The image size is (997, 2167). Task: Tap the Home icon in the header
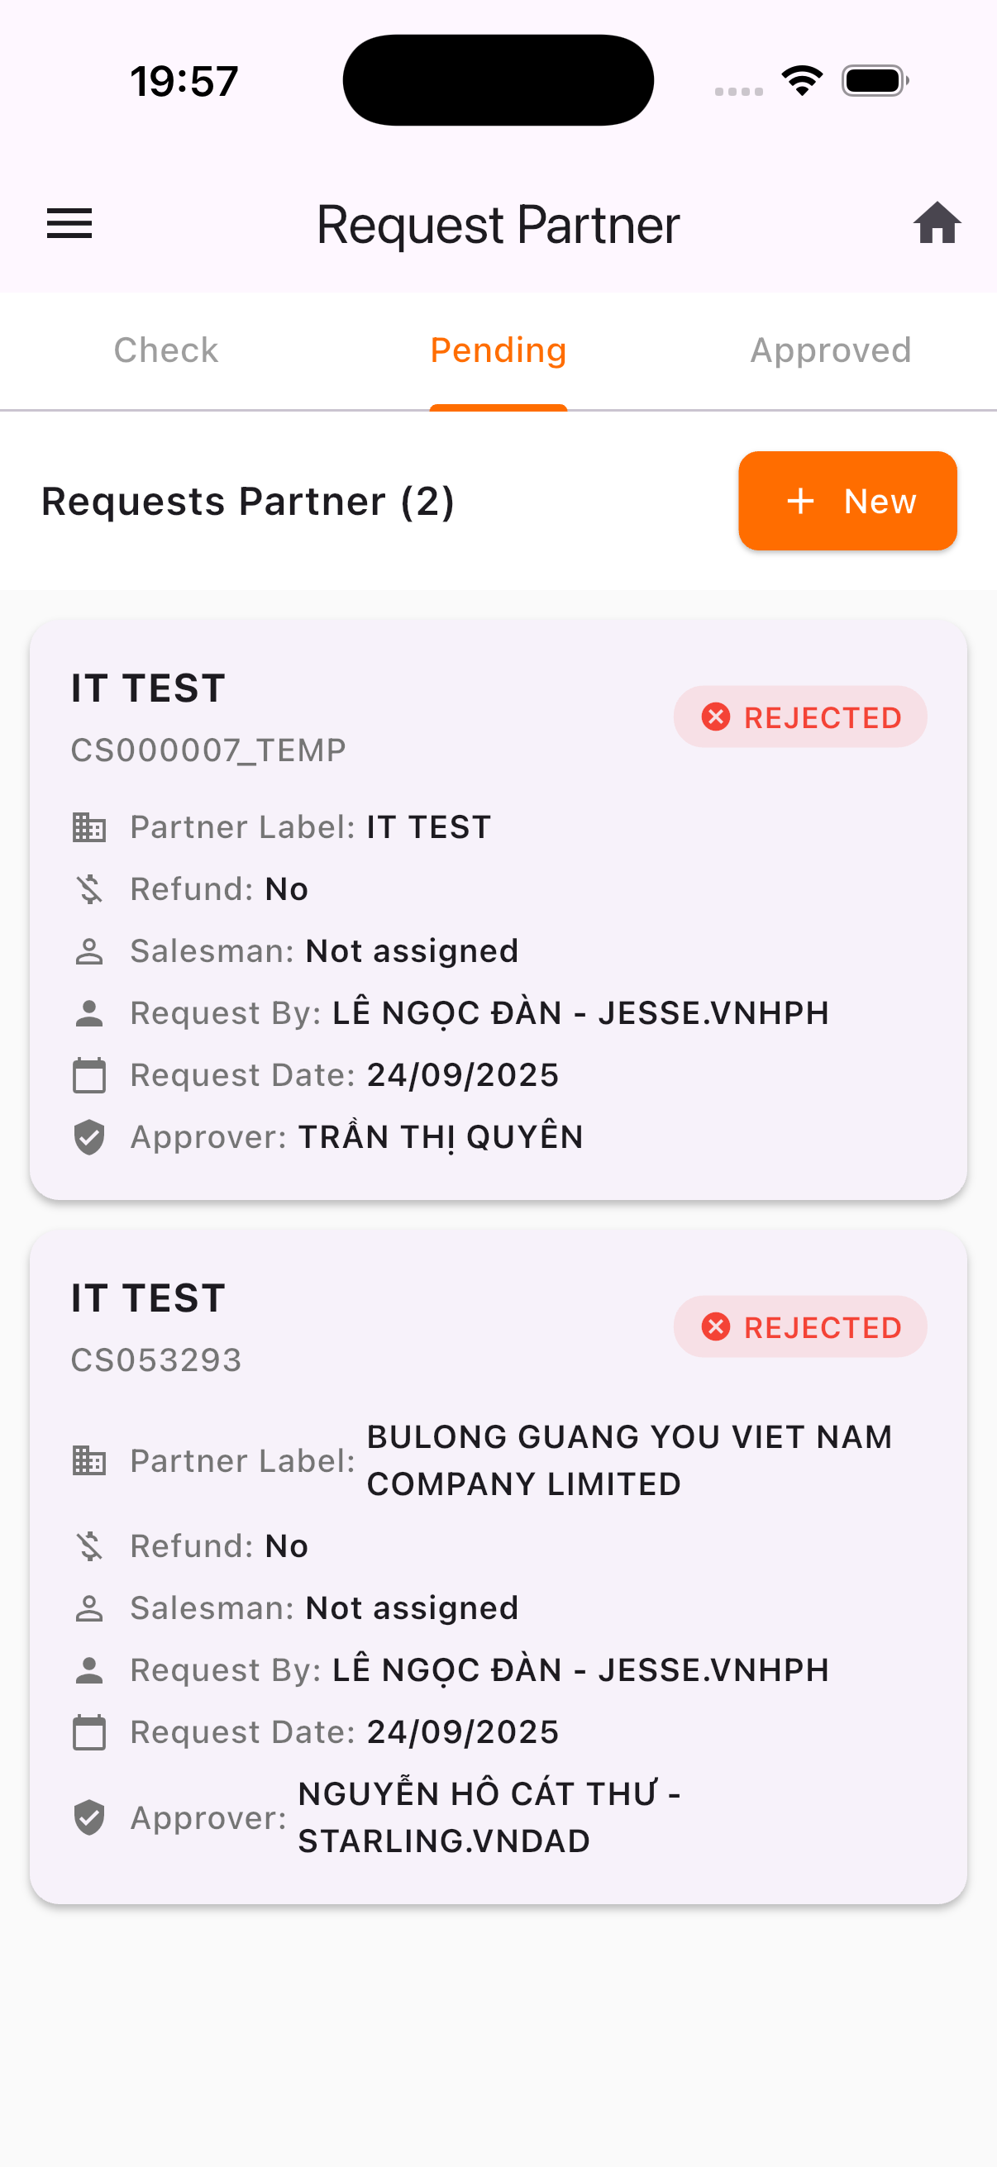click(937, 222)
